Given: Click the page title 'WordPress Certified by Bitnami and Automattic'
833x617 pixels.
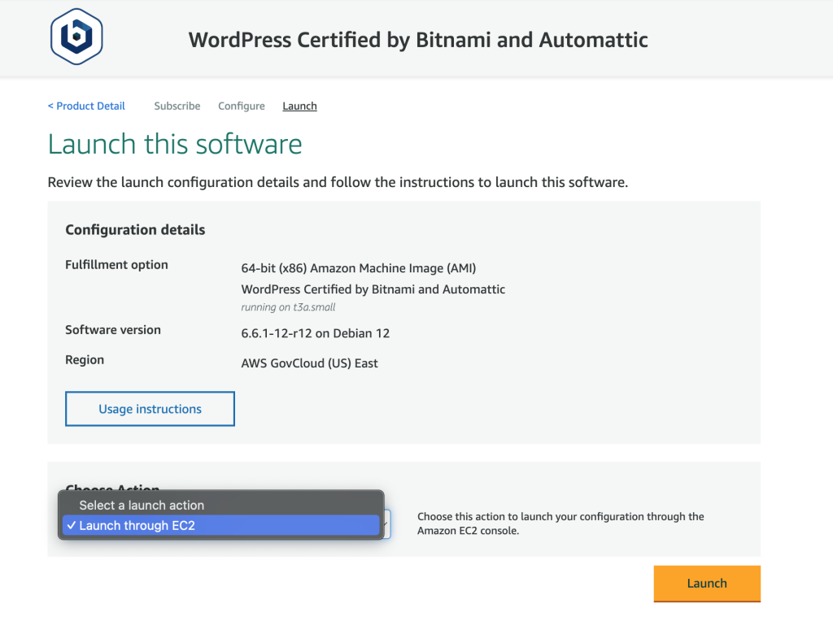Looking at the screenshot, I should pos(418,40).
